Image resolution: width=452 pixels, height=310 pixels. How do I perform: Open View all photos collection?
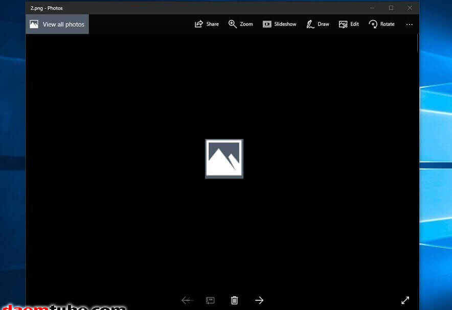click(57, 24)
